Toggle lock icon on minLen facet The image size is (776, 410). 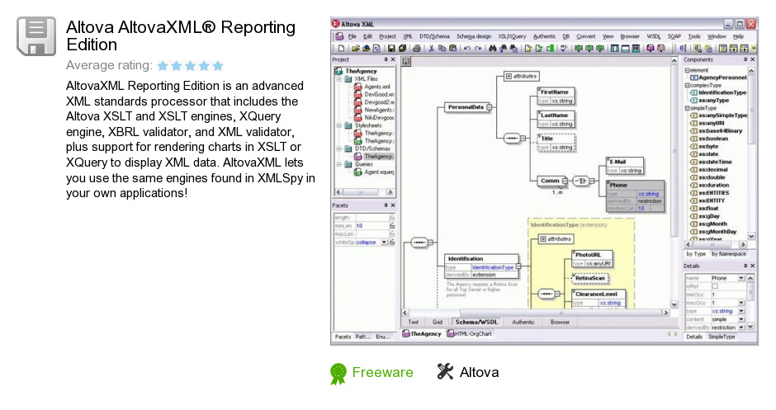pos(392,225)
